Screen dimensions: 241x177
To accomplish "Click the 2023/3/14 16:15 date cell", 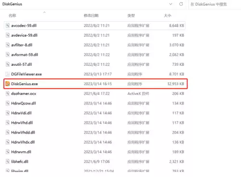I will 98,84.
